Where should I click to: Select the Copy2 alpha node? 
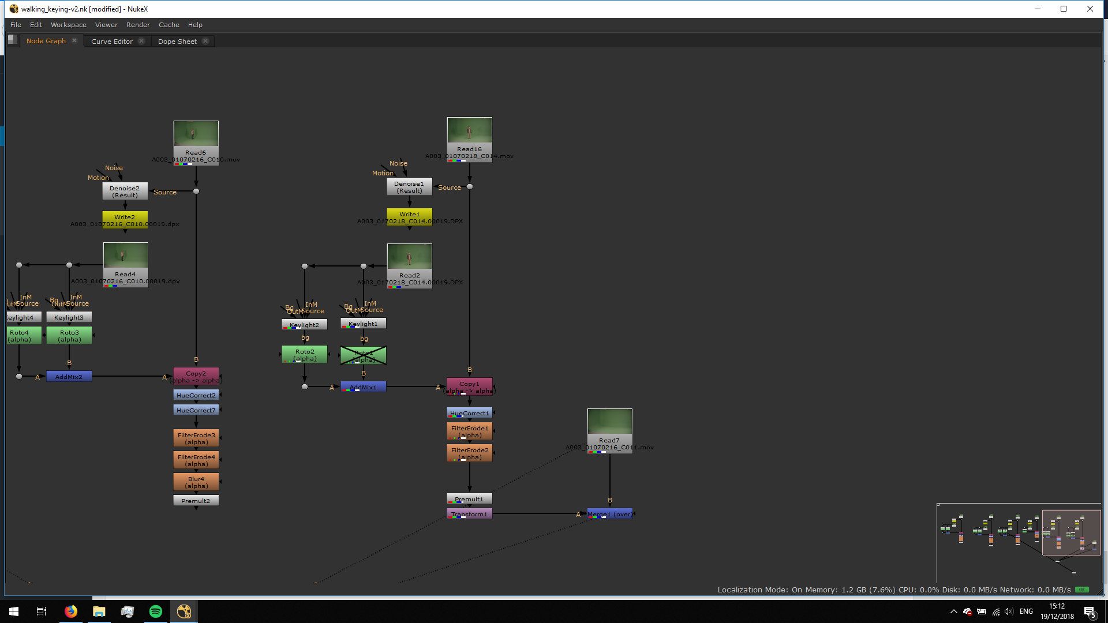pyautogui.click(x=196, y=377)
